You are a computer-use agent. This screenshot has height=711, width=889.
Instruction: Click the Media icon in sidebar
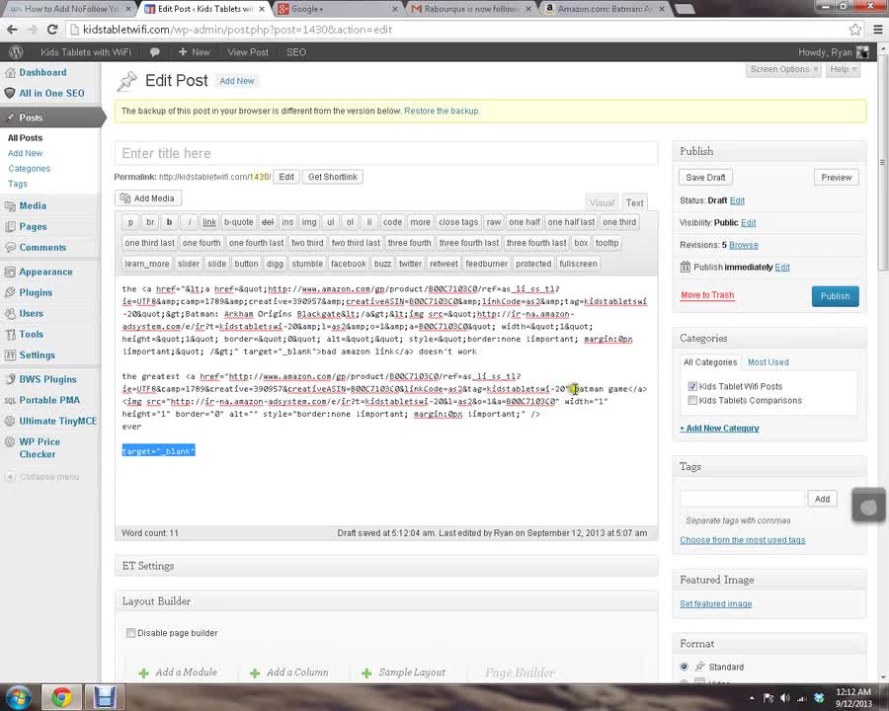click(x=10, y=205)
